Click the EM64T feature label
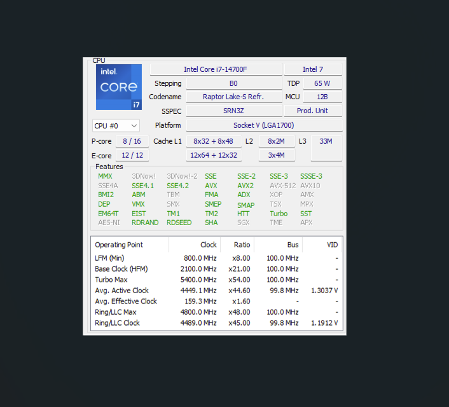The height and width of the screenshot is (407, 449). point(108,214)
